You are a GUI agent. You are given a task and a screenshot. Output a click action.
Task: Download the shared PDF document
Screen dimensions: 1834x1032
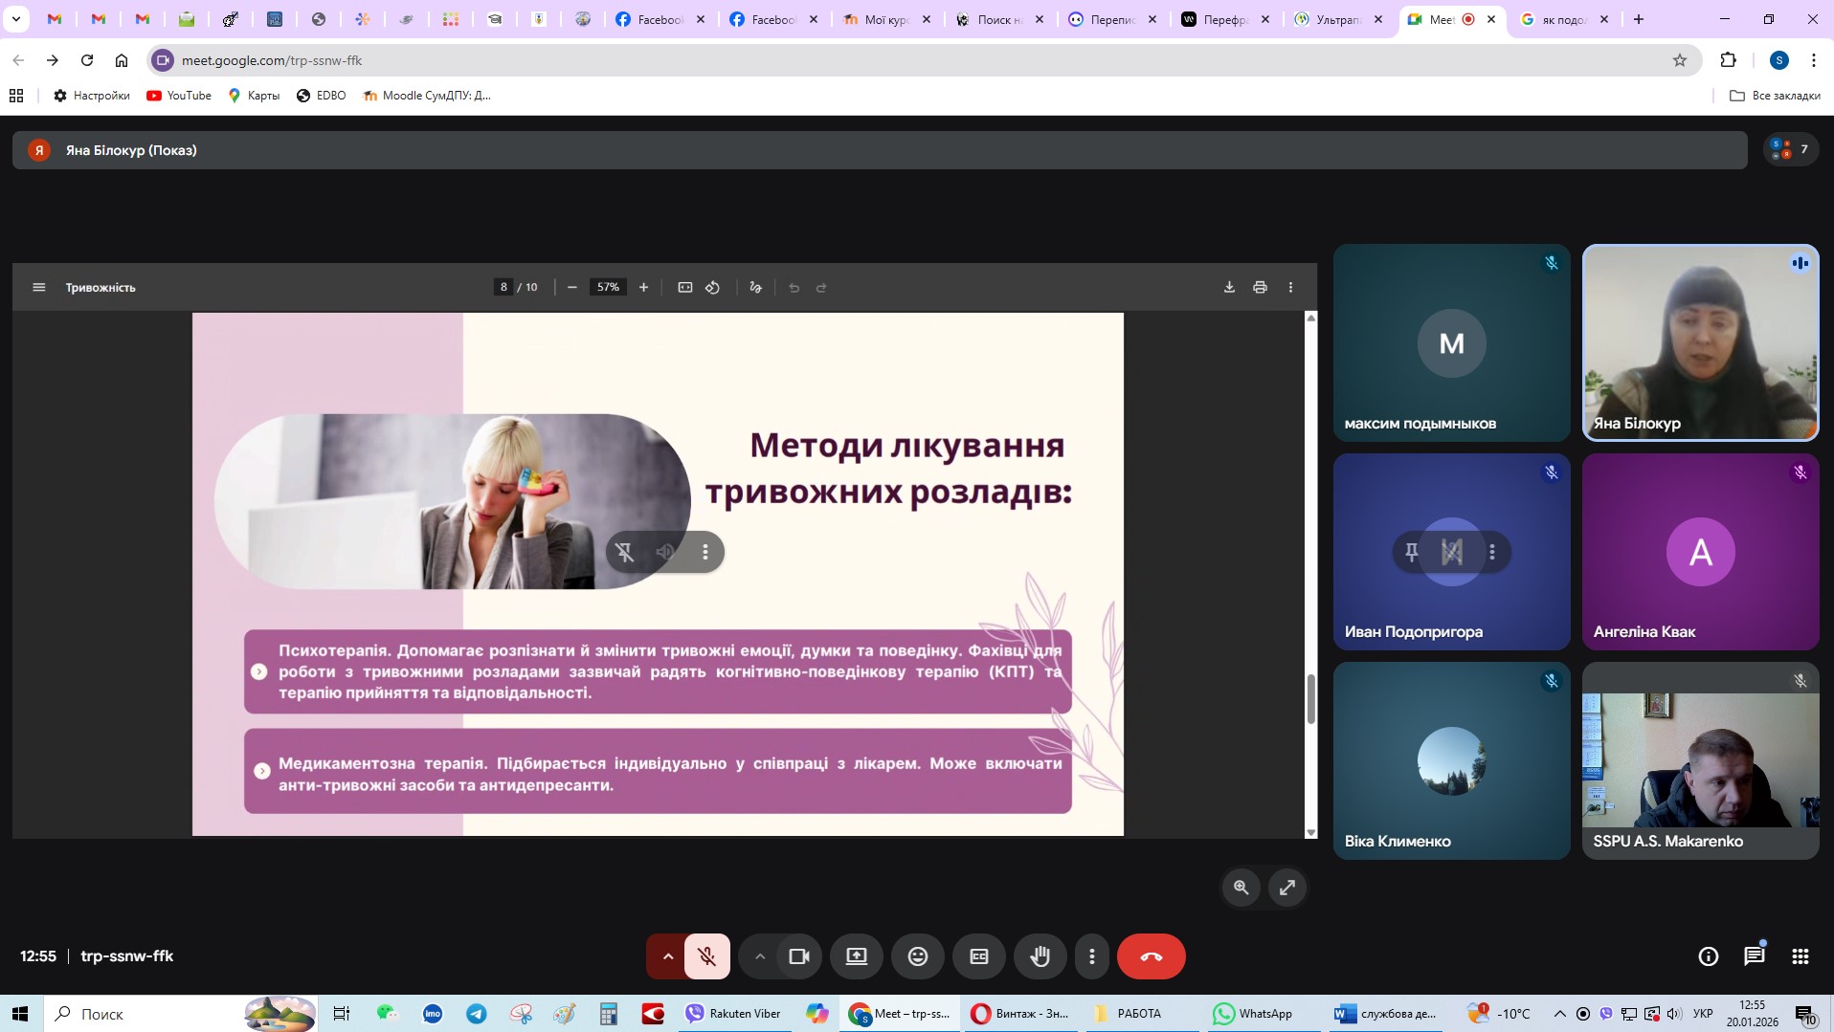point(1229,287)
